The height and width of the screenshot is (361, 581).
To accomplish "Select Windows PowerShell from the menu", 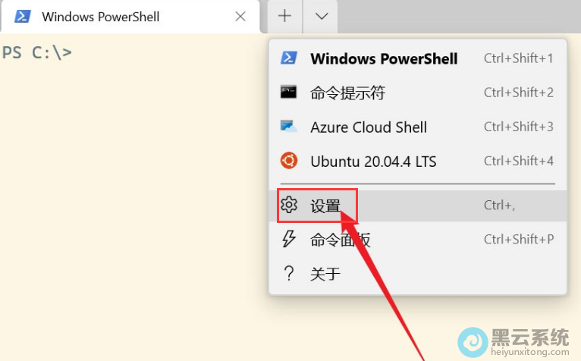I will (x=384, y=58).
